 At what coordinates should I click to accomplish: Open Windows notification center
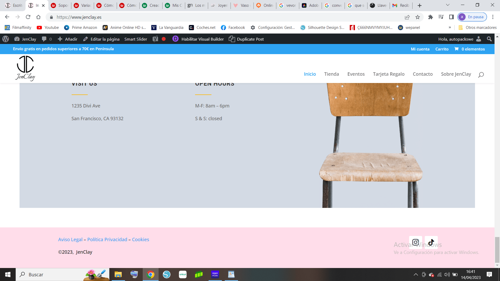pos(489,274)
